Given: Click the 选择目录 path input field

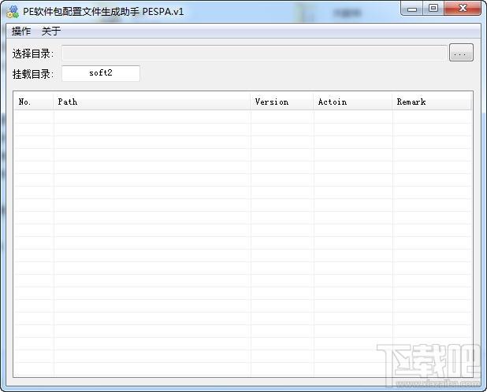Looking at the screenshot, I should (254, 53).
